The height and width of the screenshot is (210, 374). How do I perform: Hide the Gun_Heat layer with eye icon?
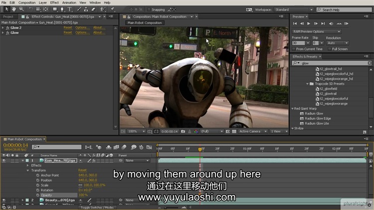coord(4,161)
